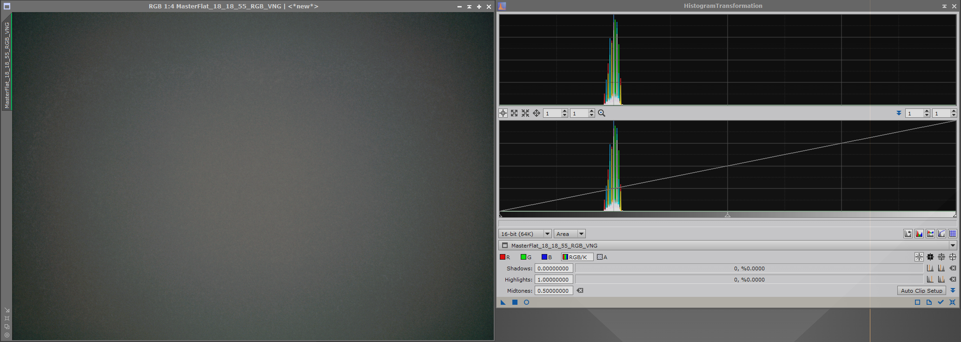The height and width of the screenshot is (342, 961).
Task: Toggle the reject saturated pixels icon
Action: (x=908, y=234)
